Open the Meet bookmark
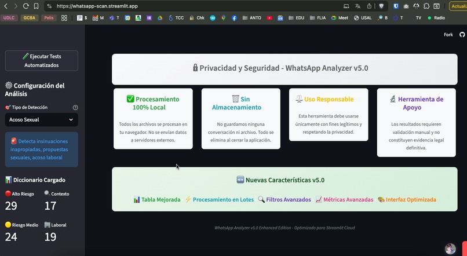Screen dimensions: 467x256 (340, 18)
